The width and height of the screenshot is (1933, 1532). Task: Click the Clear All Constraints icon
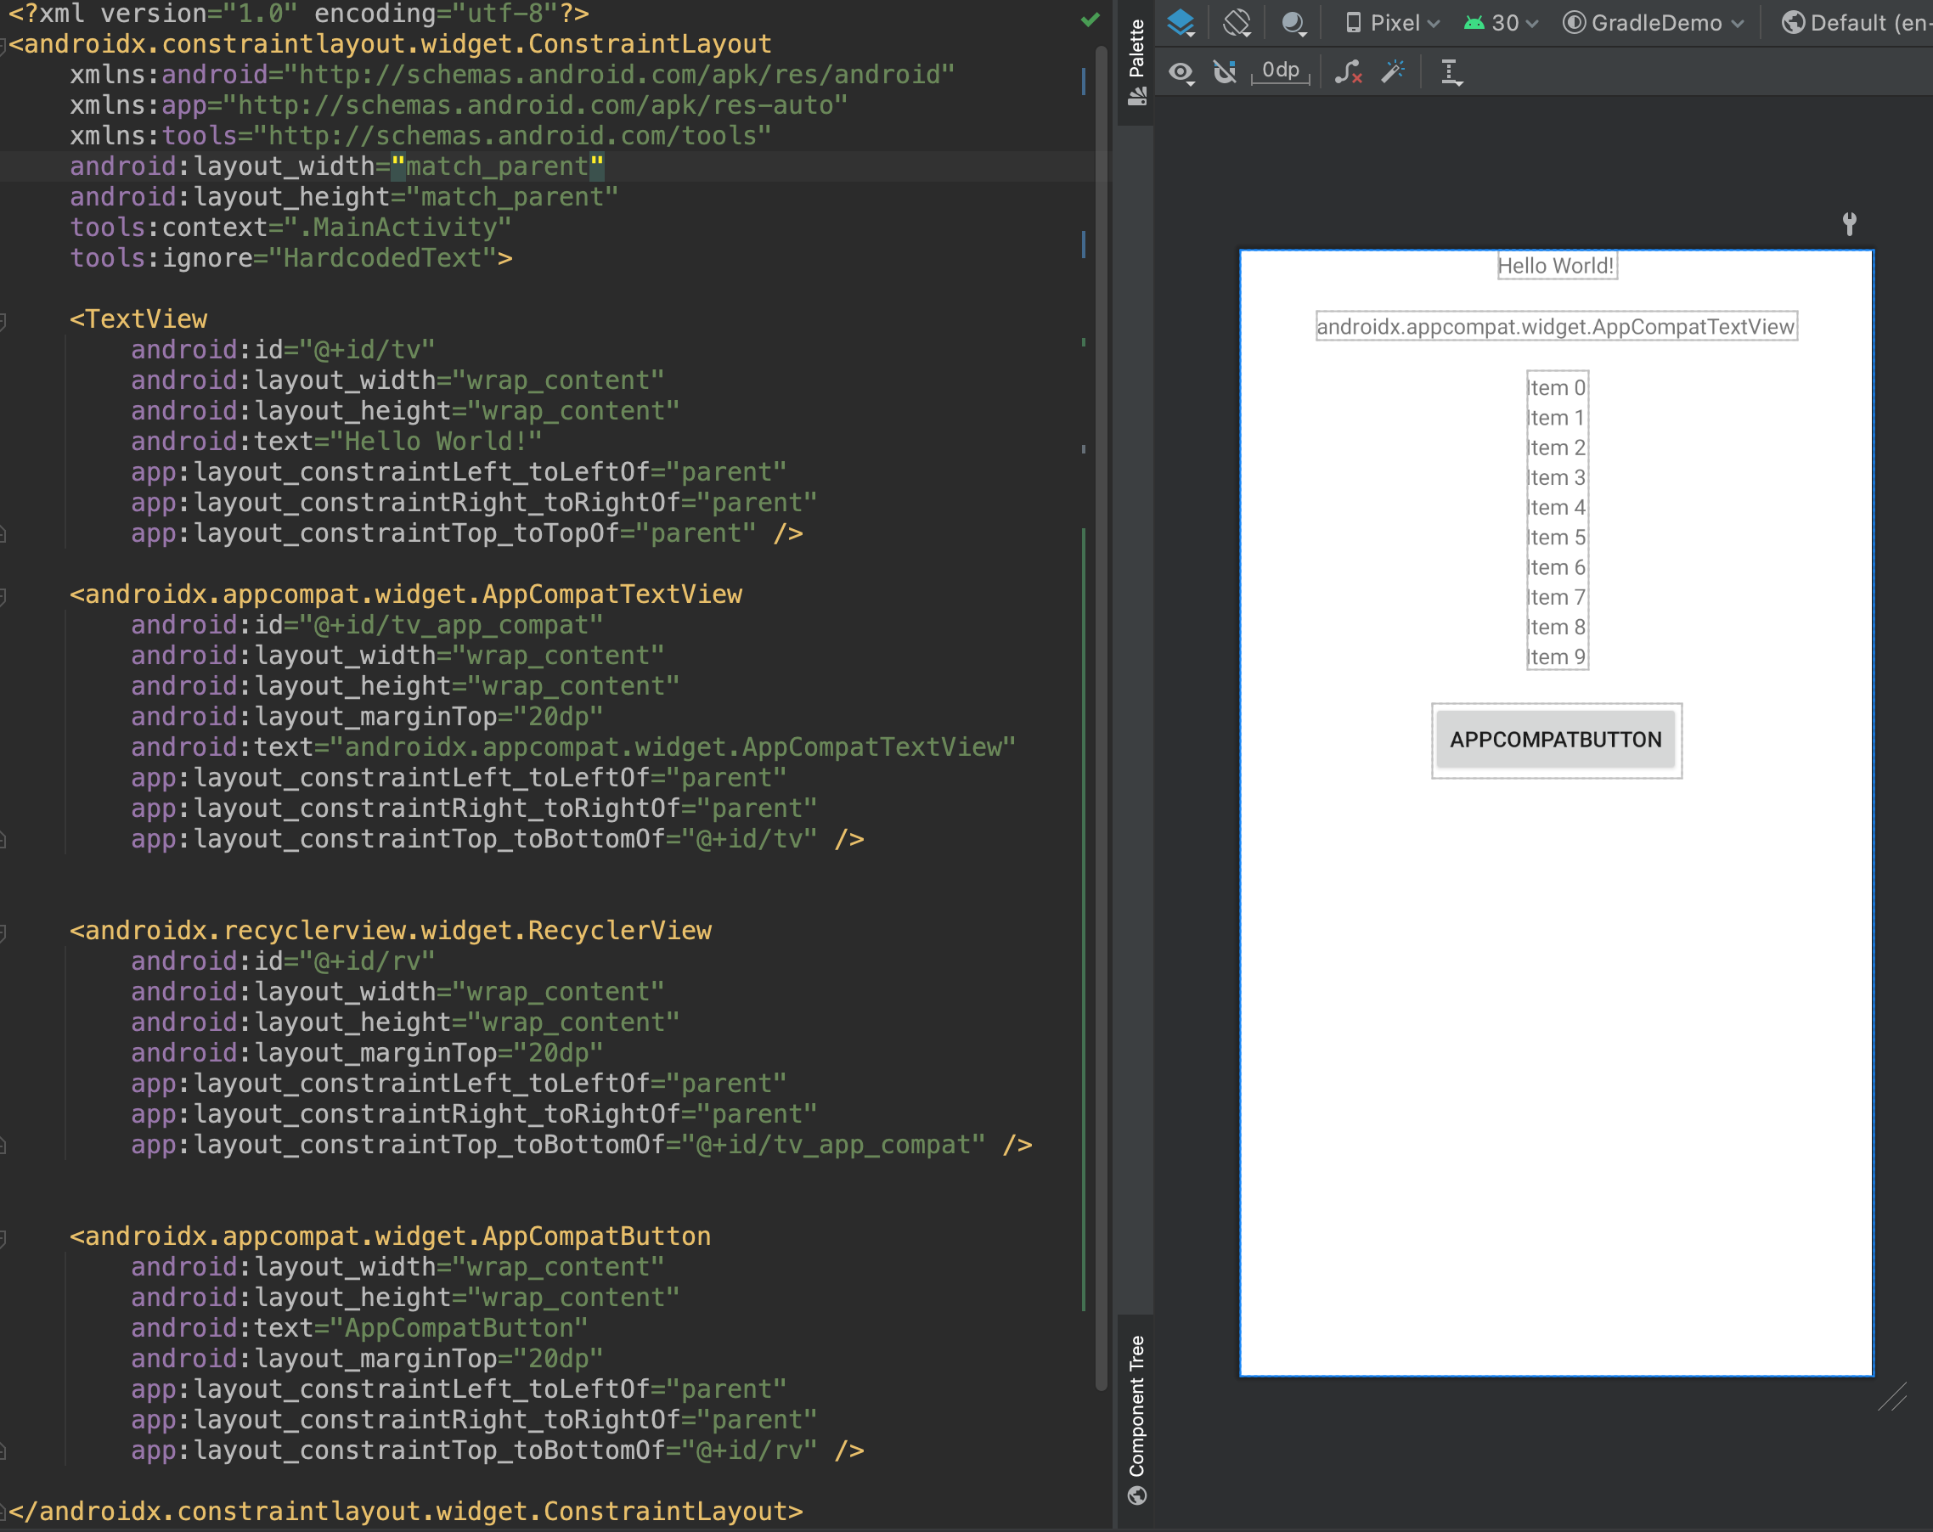click(x=1348, y=71)
